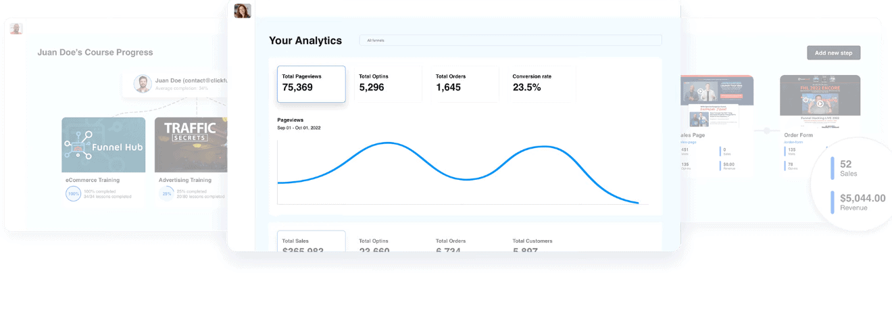
Task: Open the All funnels filter dropdown
Action: pos(510,41)
